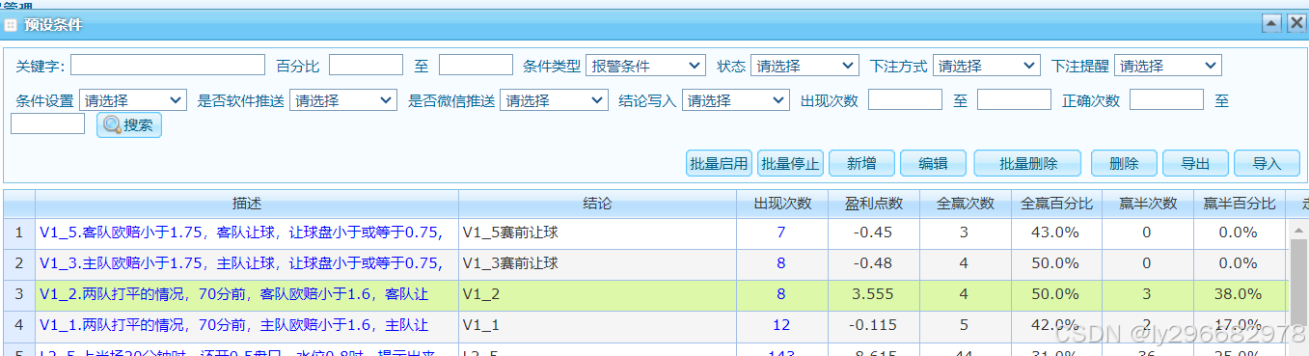This screenshot has height=356, width=1309.
Task: Click the 导入 button
Action: coord(1267,164)
